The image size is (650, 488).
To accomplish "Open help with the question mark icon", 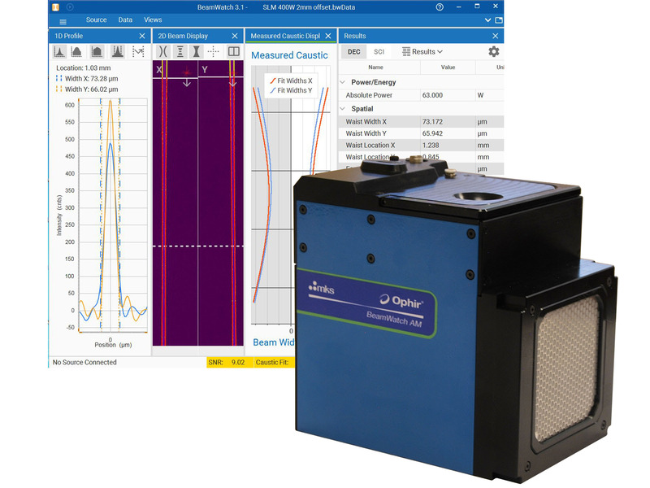I will coord(440,7).
